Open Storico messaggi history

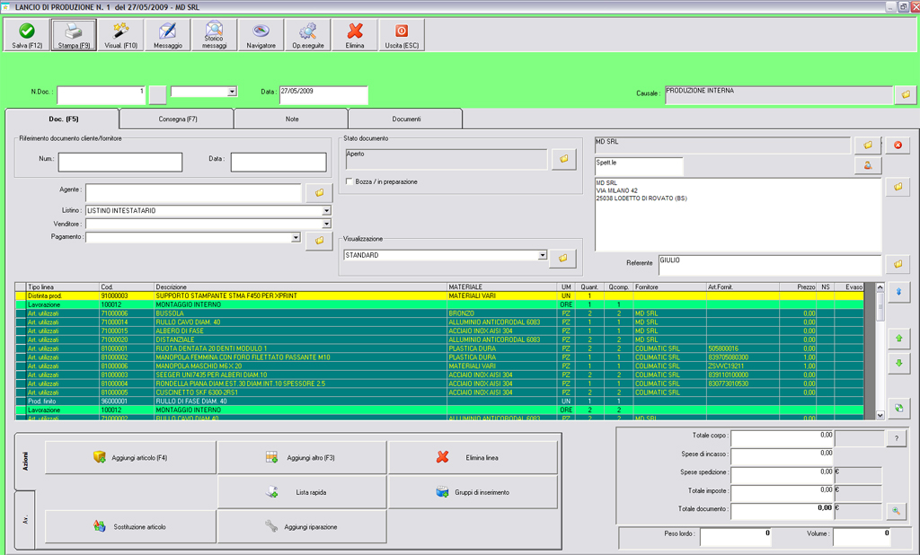(214, 35)
